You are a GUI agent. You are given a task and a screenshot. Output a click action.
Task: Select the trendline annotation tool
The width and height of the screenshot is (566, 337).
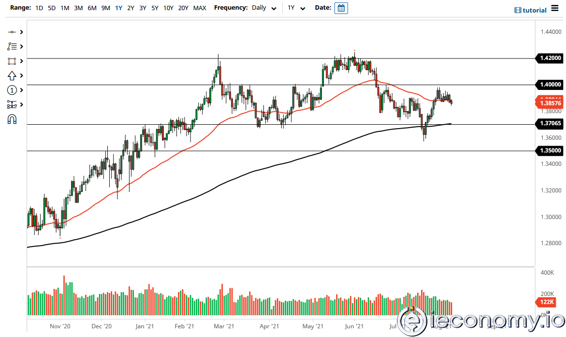pos(12,46)
